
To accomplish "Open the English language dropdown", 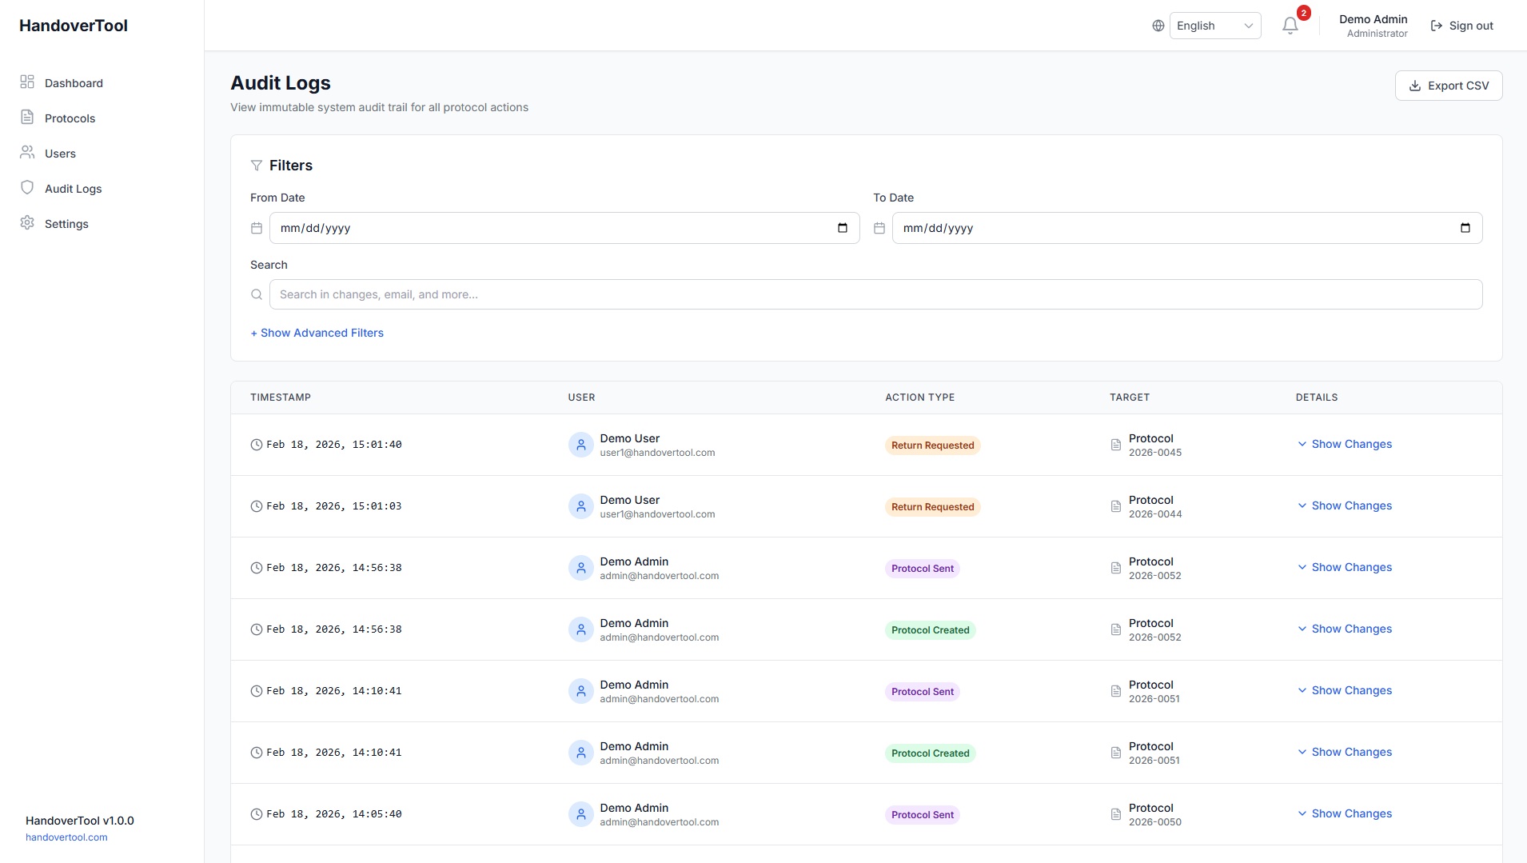I will pos(1214,26).
